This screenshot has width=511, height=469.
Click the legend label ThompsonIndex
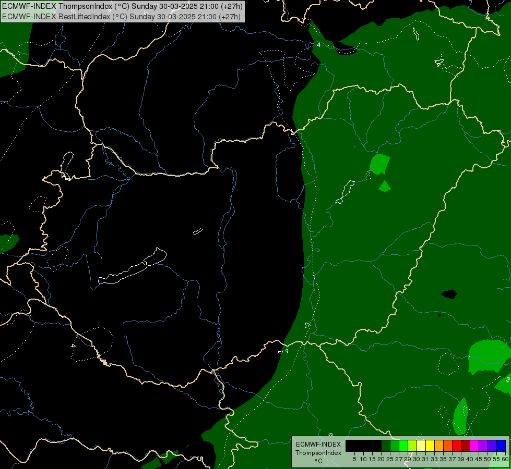point(318,453)
